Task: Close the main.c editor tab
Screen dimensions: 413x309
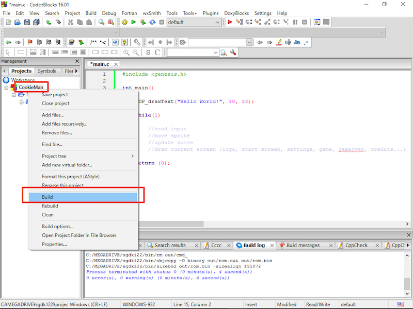Action: [116, 64]
